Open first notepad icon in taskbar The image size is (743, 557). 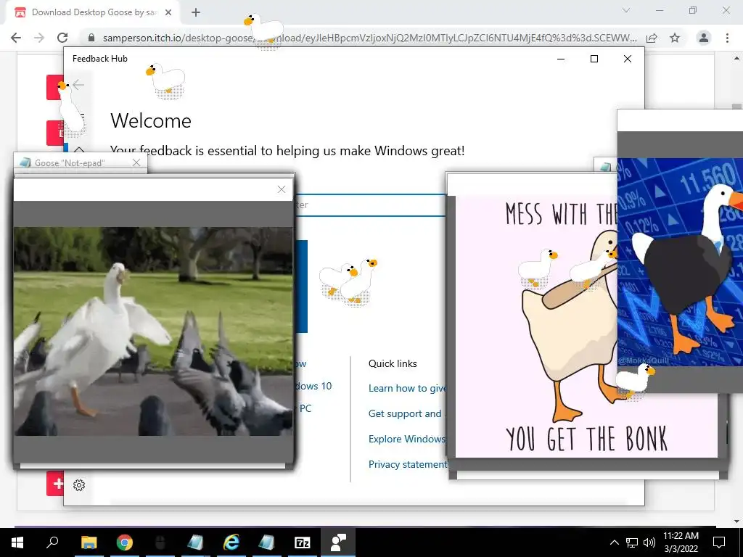pos(195,542)
